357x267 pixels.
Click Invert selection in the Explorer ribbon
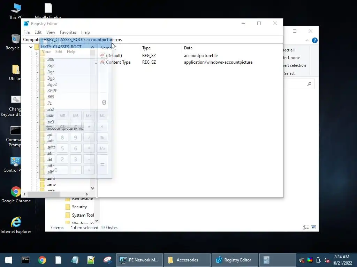click(x=295, y=65)
